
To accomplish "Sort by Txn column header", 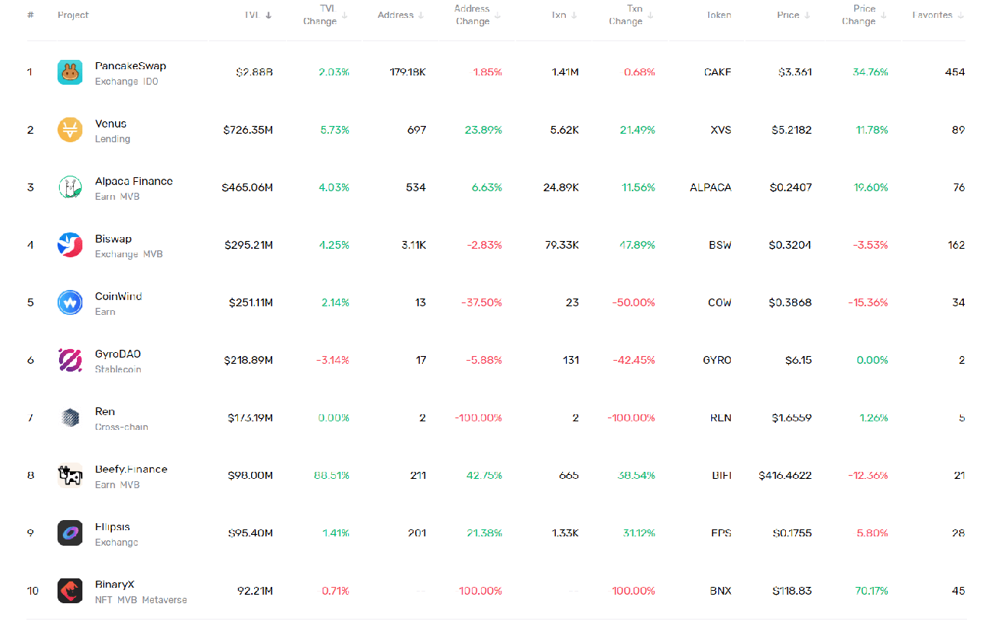I will pyautogui.click(x=564, y=15).
